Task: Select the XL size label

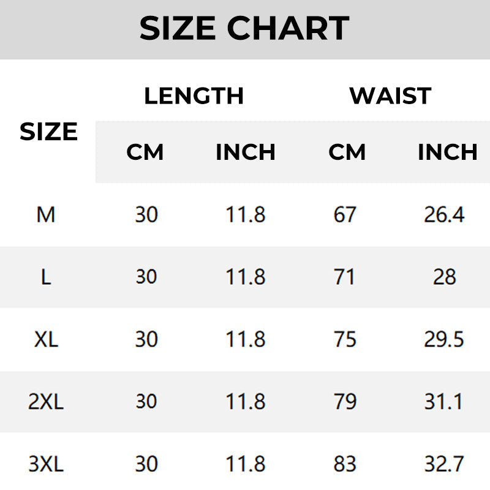Action: click(46, 339)
